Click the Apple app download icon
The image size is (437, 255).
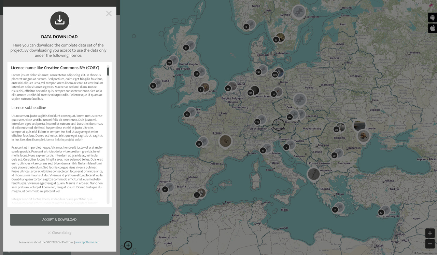pyautogui.click(x=433, y=28)
